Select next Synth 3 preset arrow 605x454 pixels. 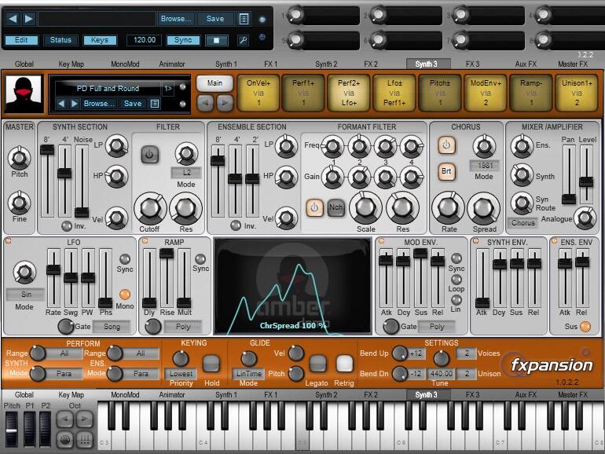[75, 104]
